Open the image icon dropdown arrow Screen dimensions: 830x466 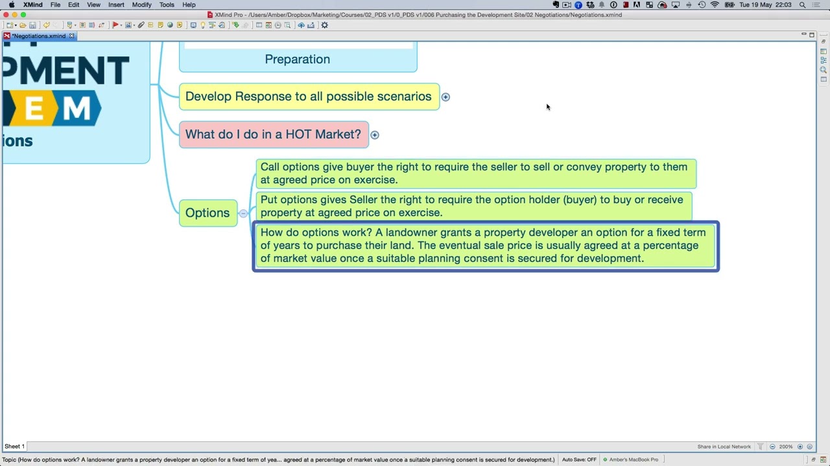coord(134,25)
